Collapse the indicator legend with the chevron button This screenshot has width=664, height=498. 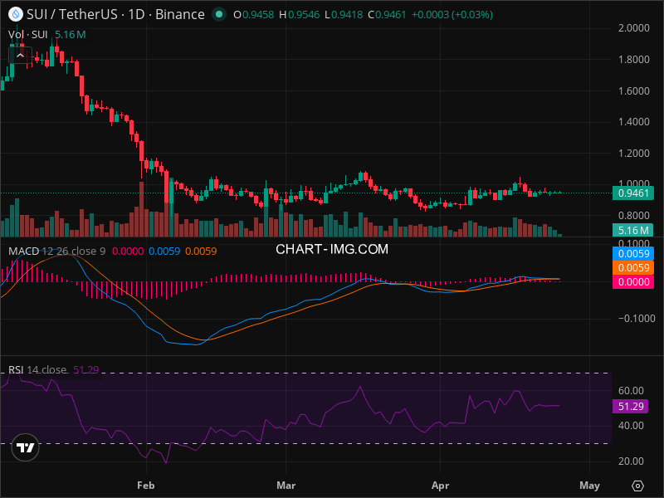click(20, 56)
